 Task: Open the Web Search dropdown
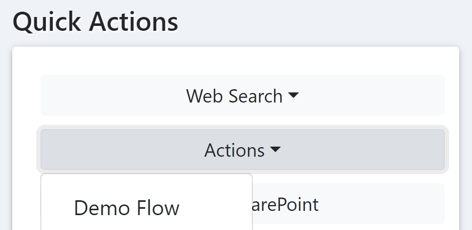[242, 96]
